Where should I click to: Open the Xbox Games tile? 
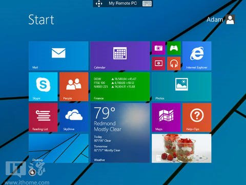click(x=174, y=48)
